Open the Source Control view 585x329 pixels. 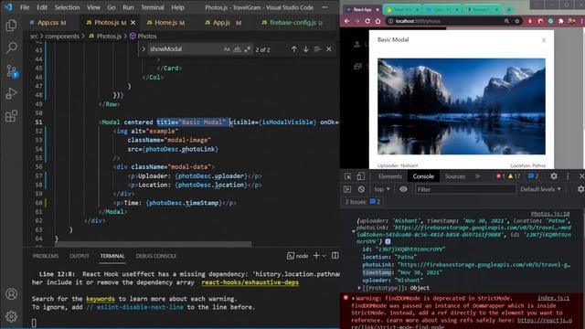pos(11,71)
